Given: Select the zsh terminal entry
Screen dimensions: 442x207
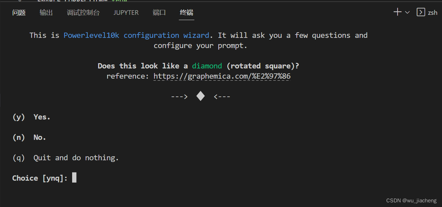Looking at the screenshot, I should pyautogui.click(x=432, y=12).
